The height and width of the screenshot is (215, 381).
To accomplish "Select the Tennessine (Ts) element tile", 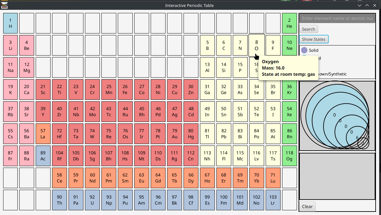I will tap(273, 156).
